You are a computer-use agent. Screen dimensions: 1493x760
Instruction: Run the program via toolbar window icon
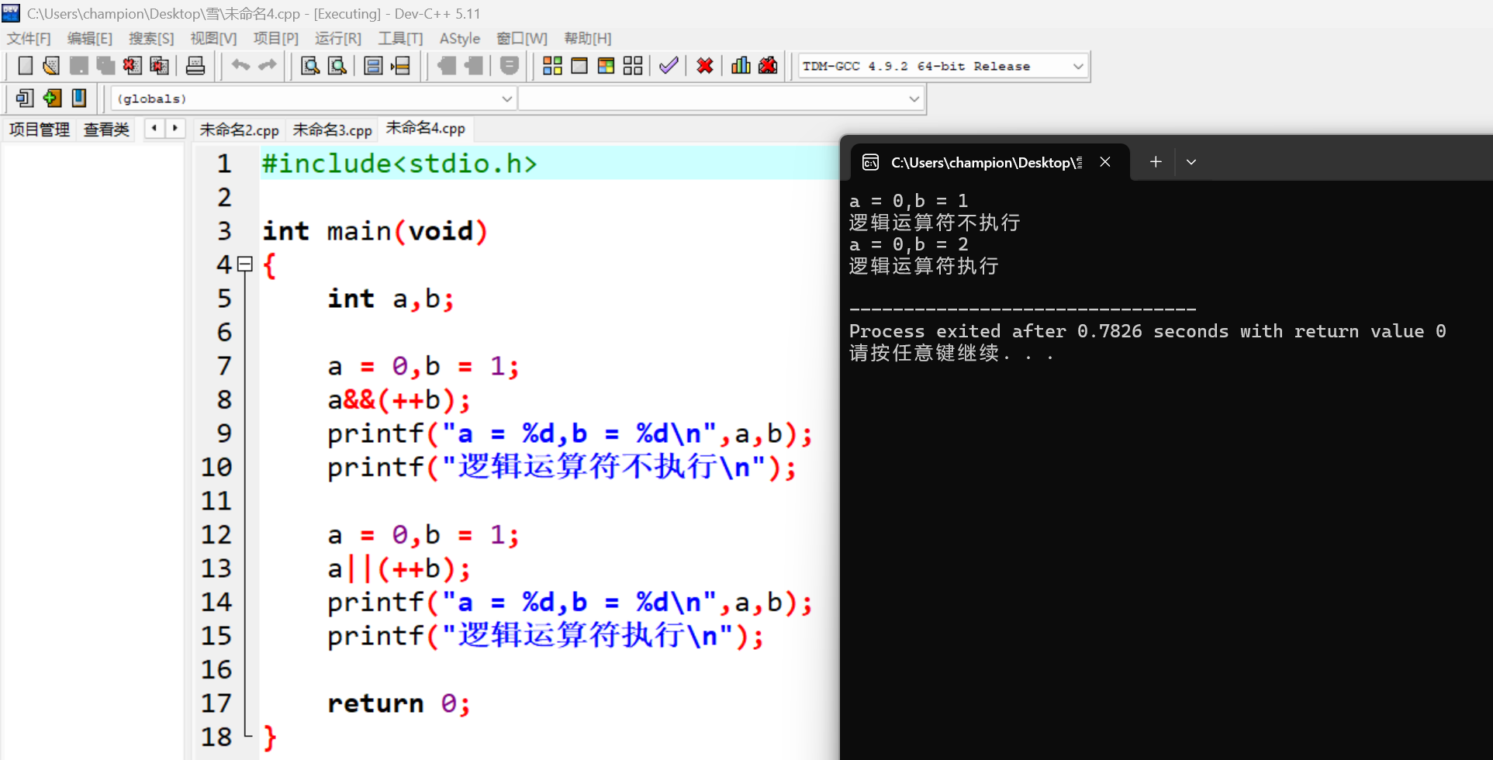click(579, 66)
